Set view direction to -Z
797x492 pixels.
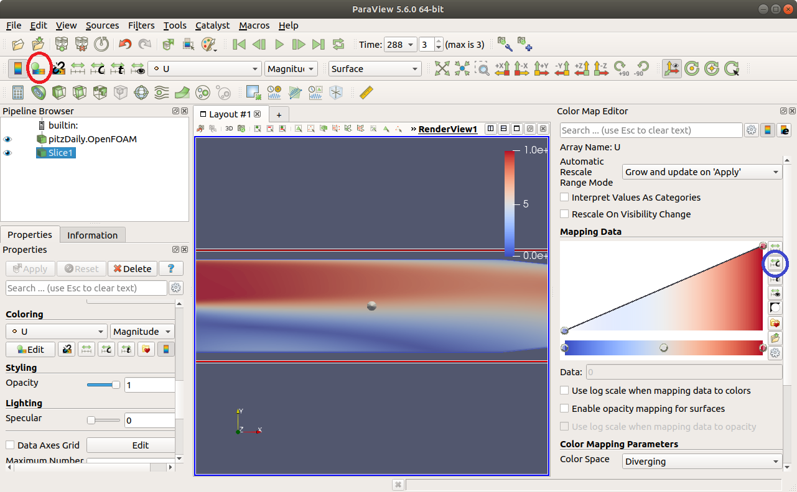click(x=601, y=68)
